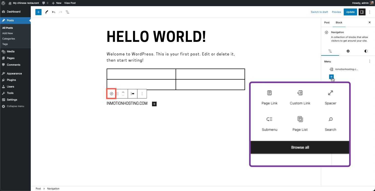Open Settings in the admin sidebar
This screenshot has height=191, width=375.
click(x=15, y=100)
